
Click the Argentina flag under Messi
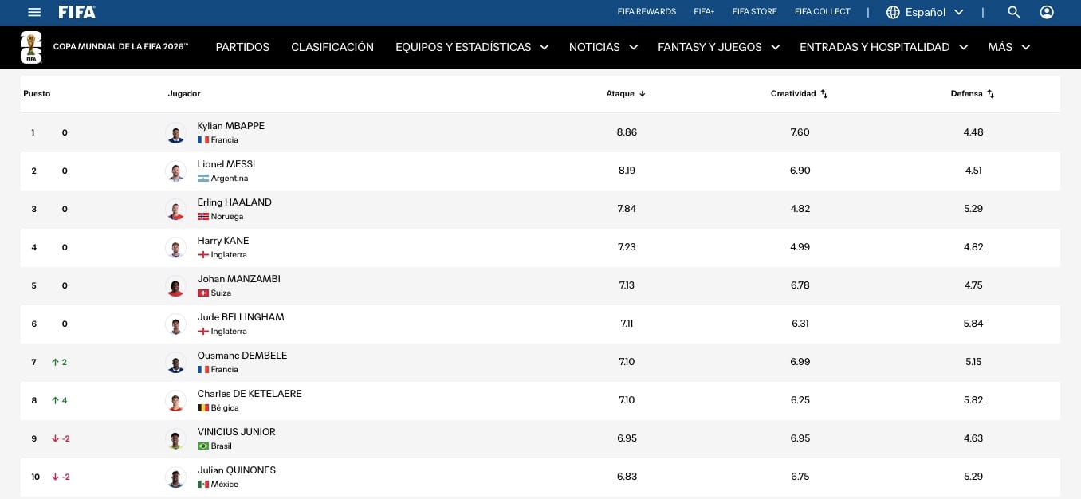coord(203,179)
